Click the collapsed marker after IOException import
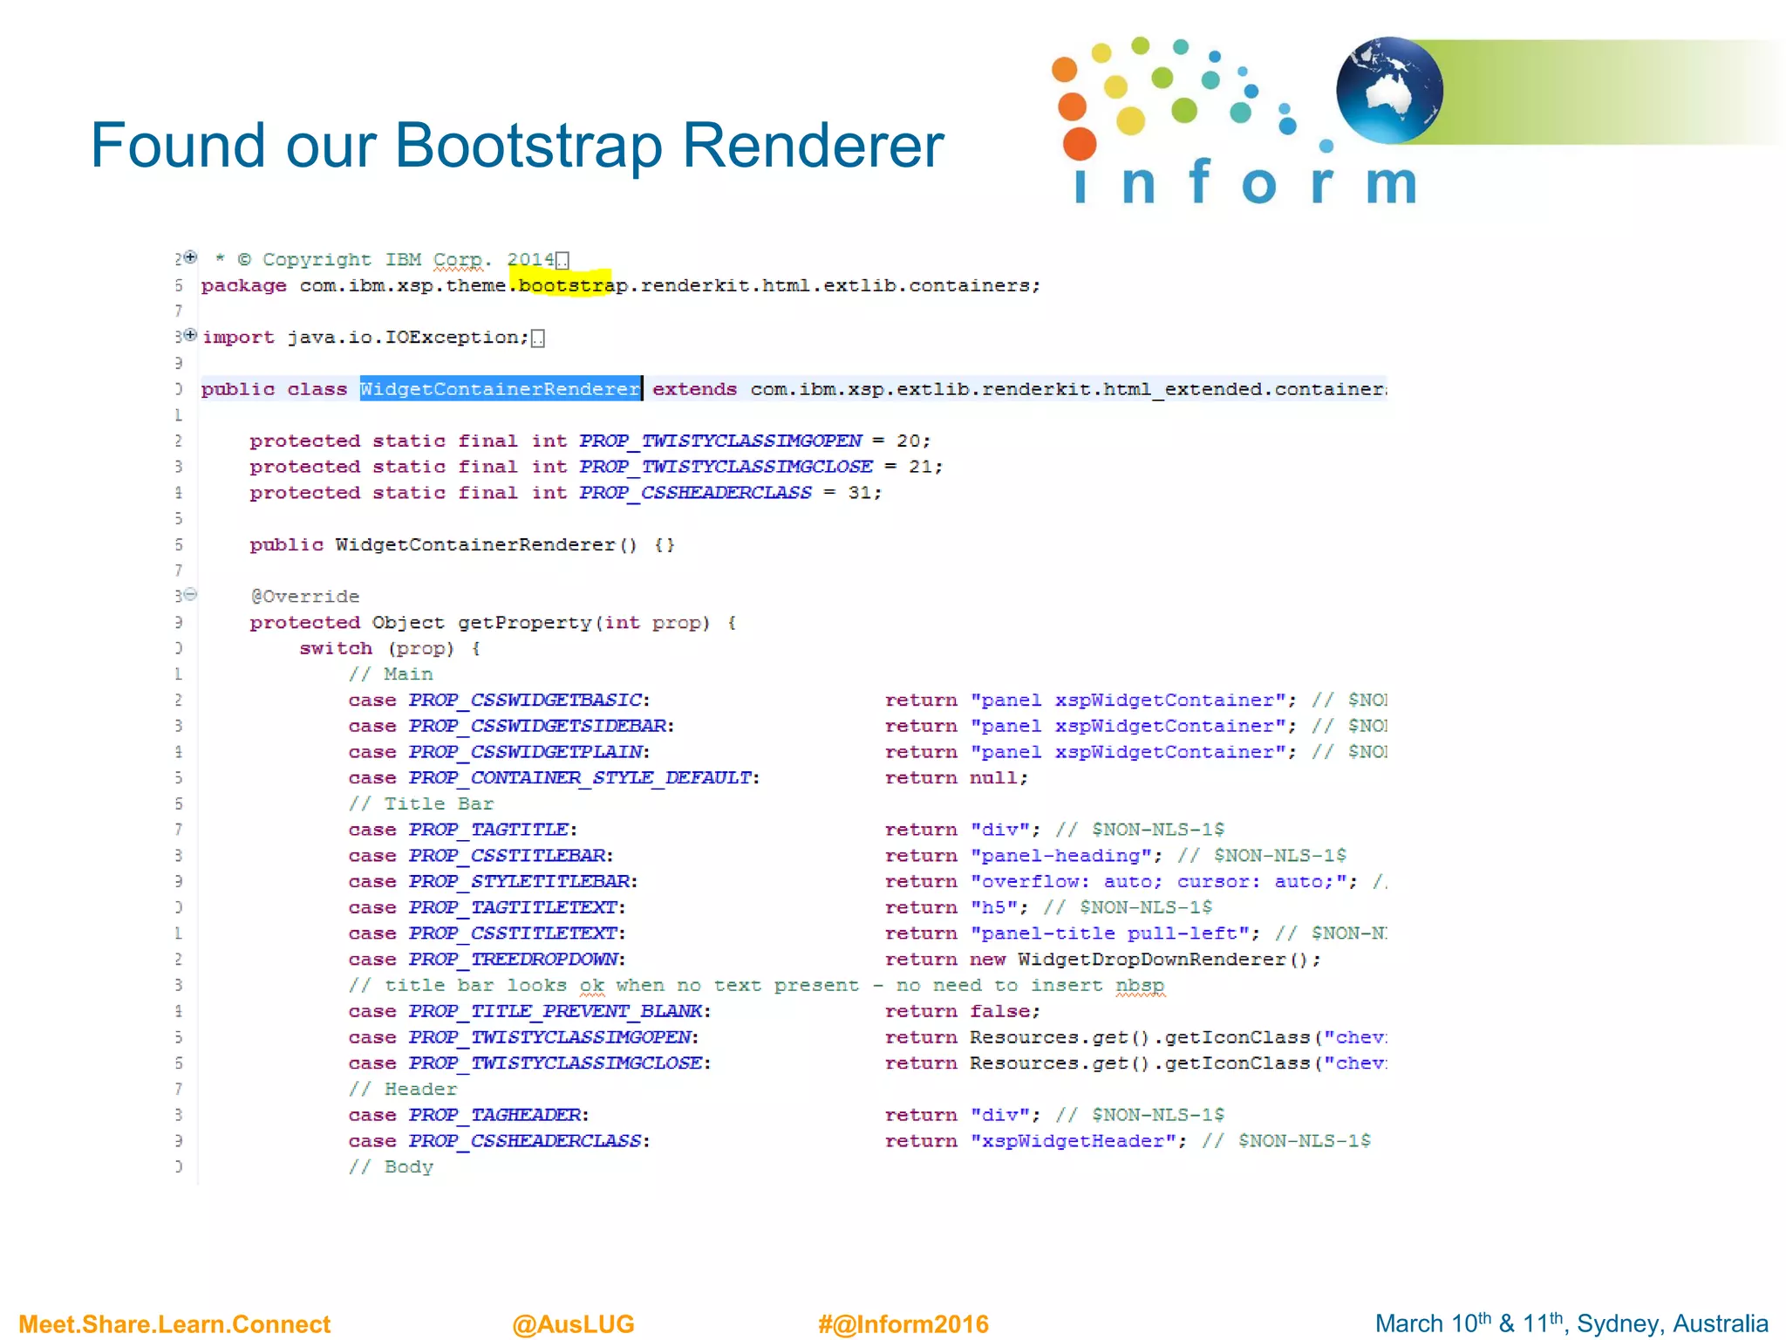Image resolution: width=1786 pixels, height=1340 pixels. (x=538, y=338)
